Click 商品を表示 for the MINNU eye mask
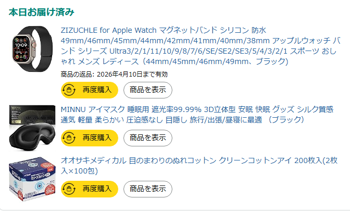 coord(147,138)
